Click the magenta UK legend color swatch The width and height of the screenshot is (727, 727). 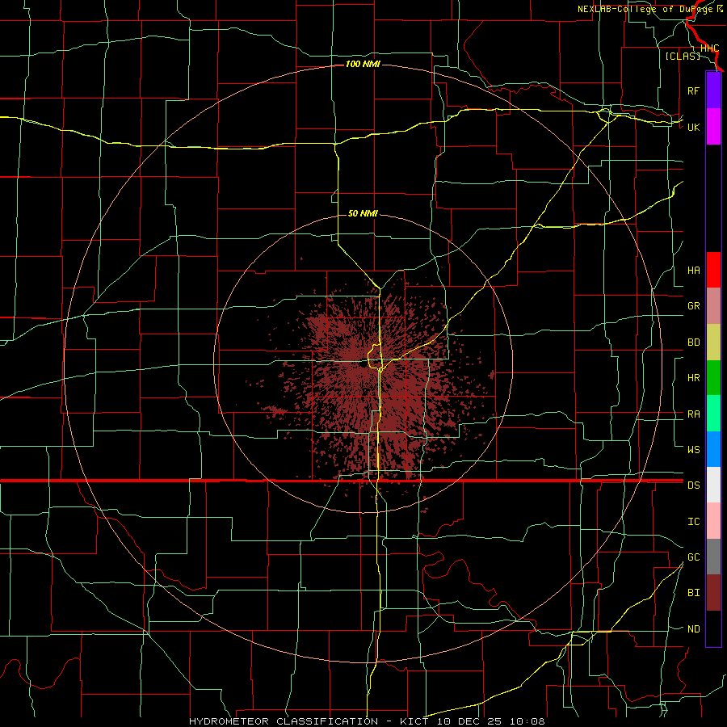713,127
